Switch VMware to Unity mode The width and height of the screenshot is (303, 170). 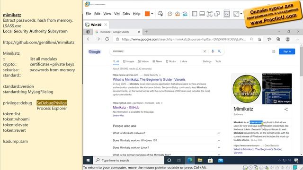(x=217, y=14)
